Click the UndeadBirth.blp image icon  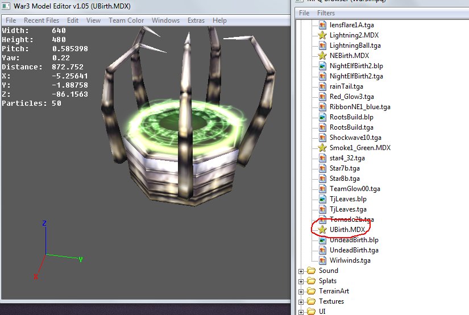point(322,240)
